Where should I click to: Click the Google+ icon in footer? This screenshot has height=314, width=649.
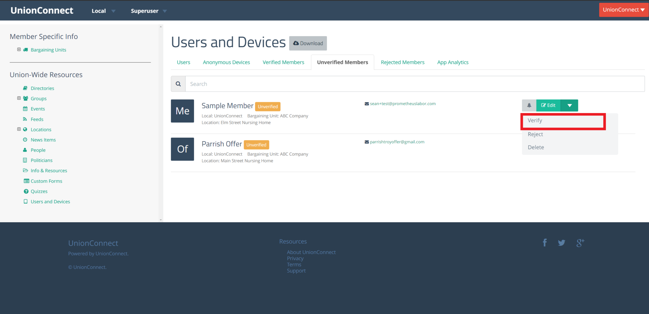[580, 242]
